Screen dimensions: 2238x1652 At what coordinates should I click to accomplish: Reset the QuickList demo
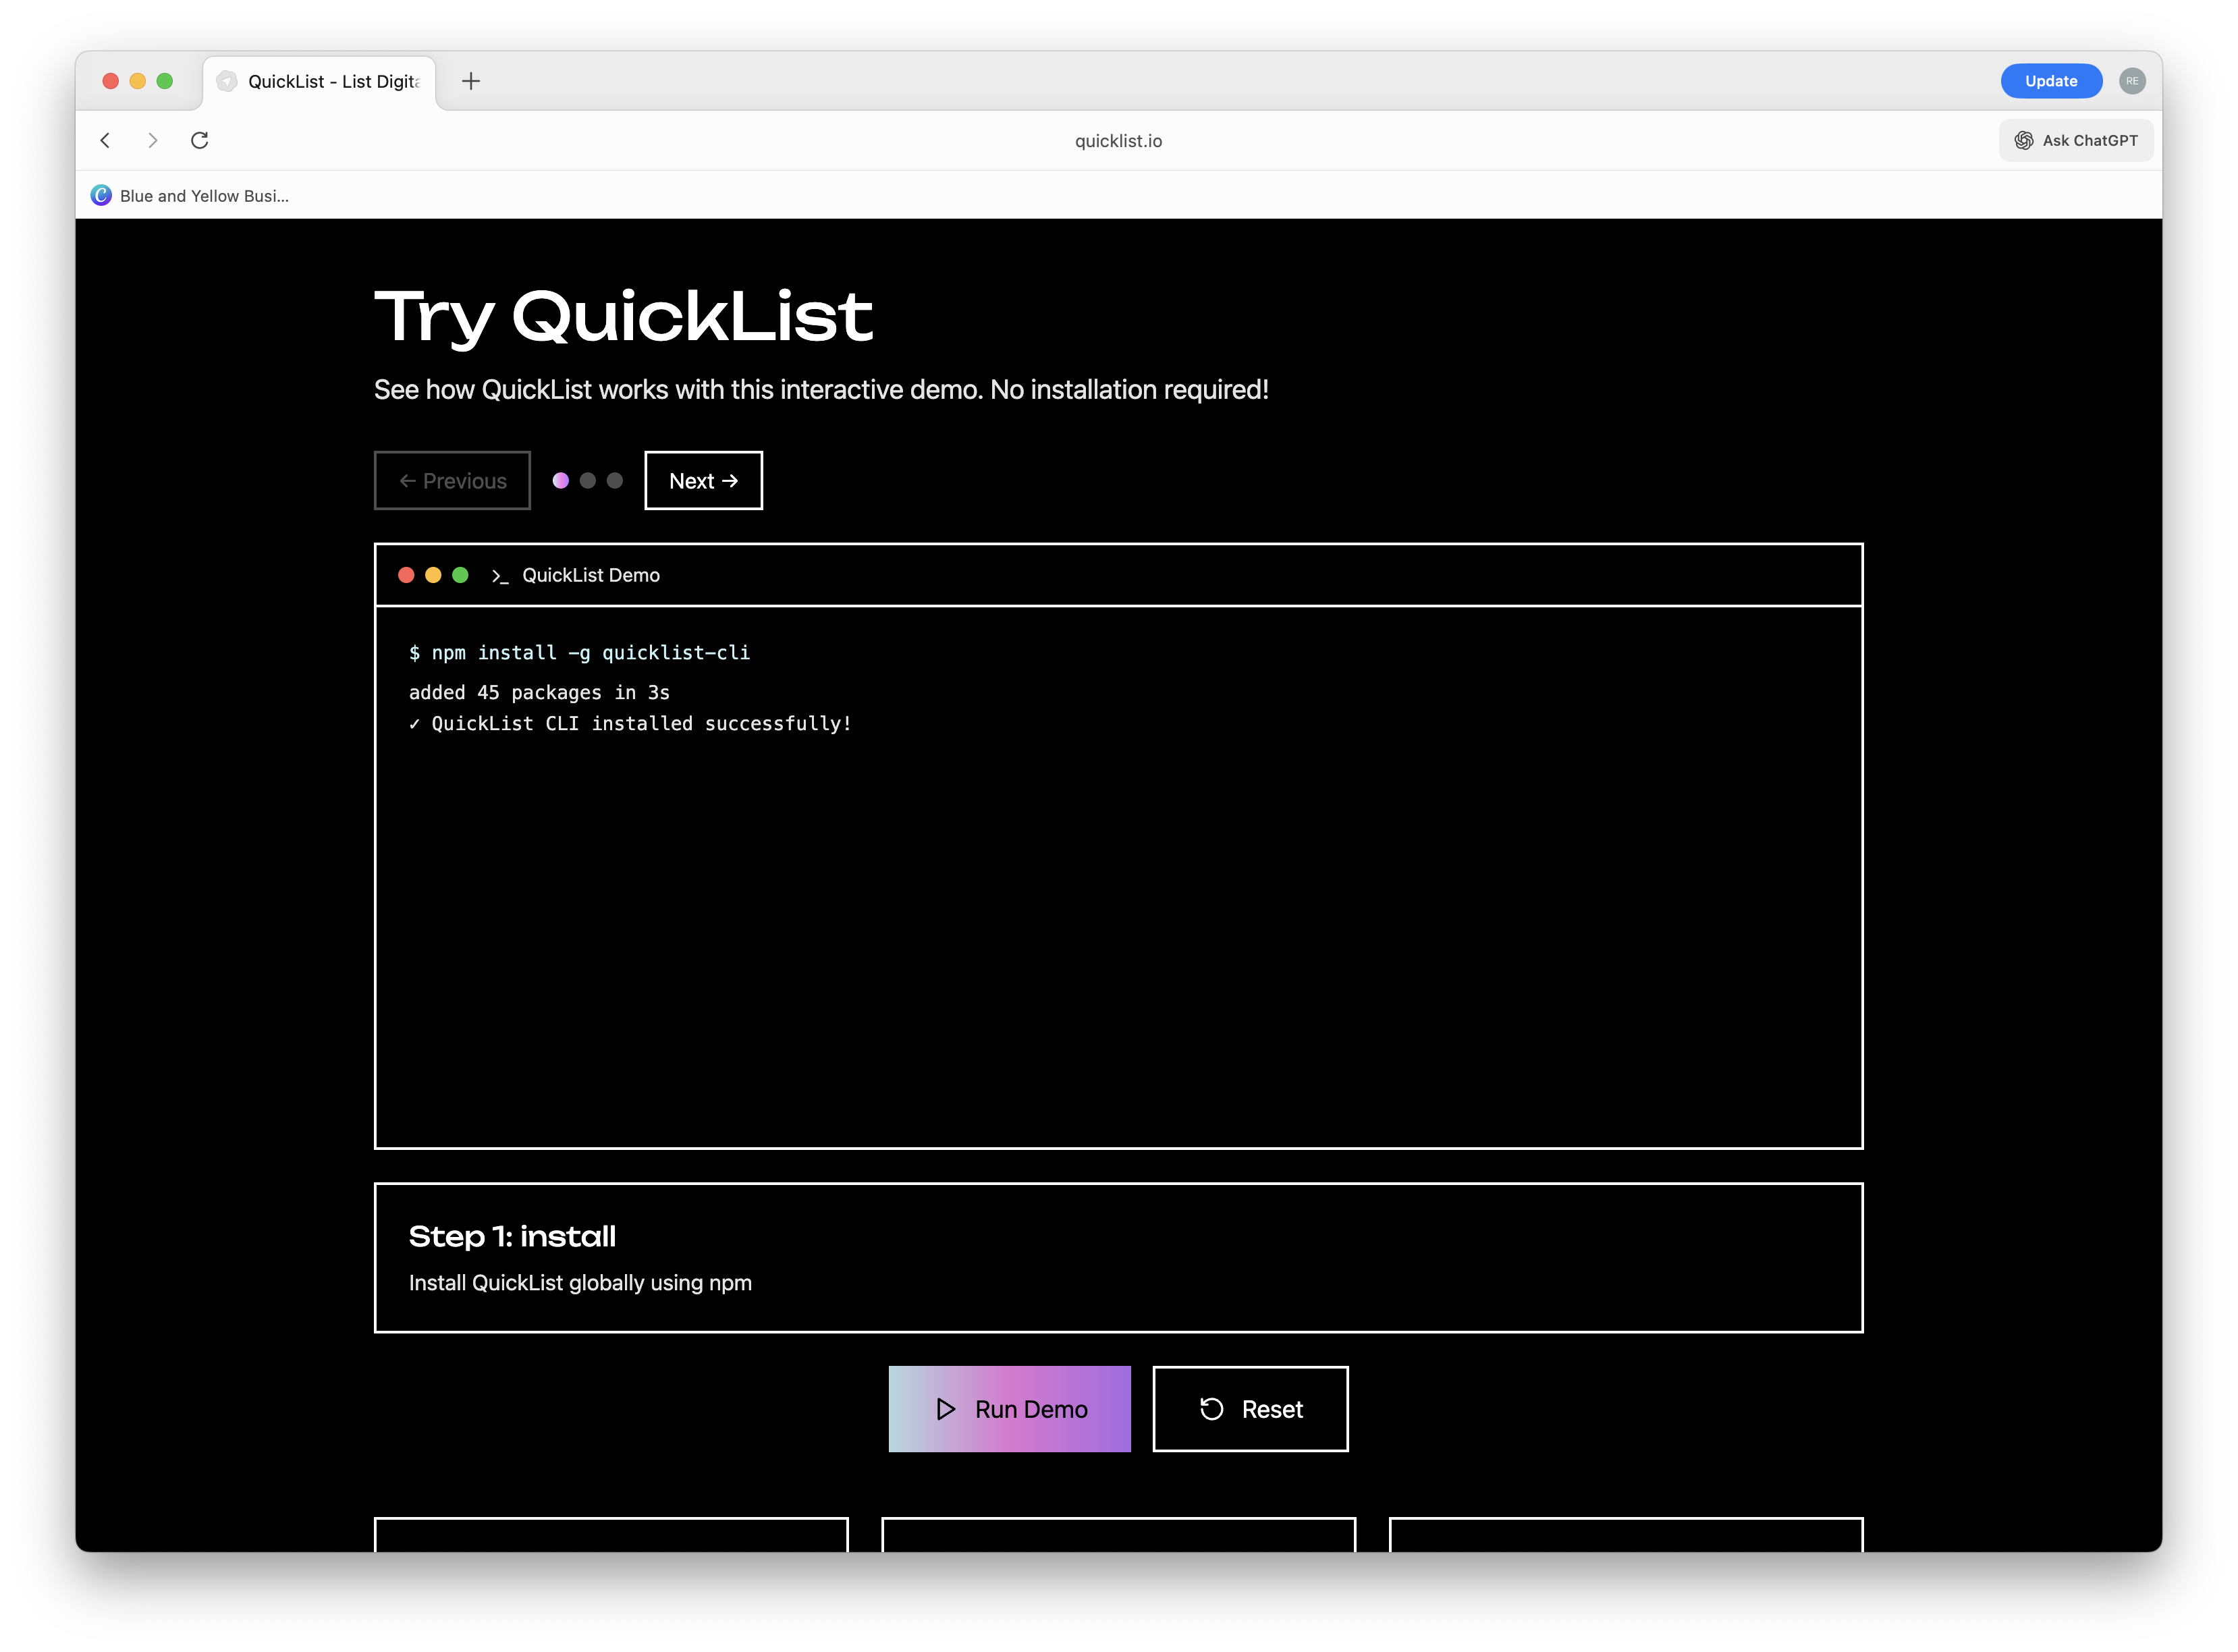pyautogui.click(x=1250, y=1408)
